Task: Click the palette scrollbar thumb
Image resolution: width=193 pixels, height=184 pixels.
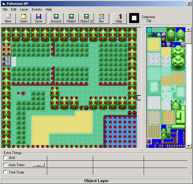Action: point(188,38)
